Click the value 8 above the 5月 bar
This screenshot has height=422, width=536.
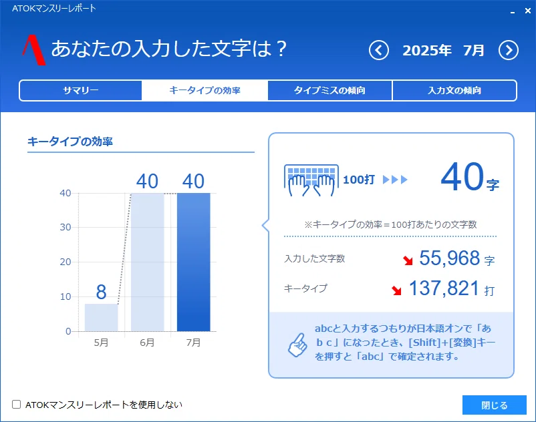tap(101, 292)
